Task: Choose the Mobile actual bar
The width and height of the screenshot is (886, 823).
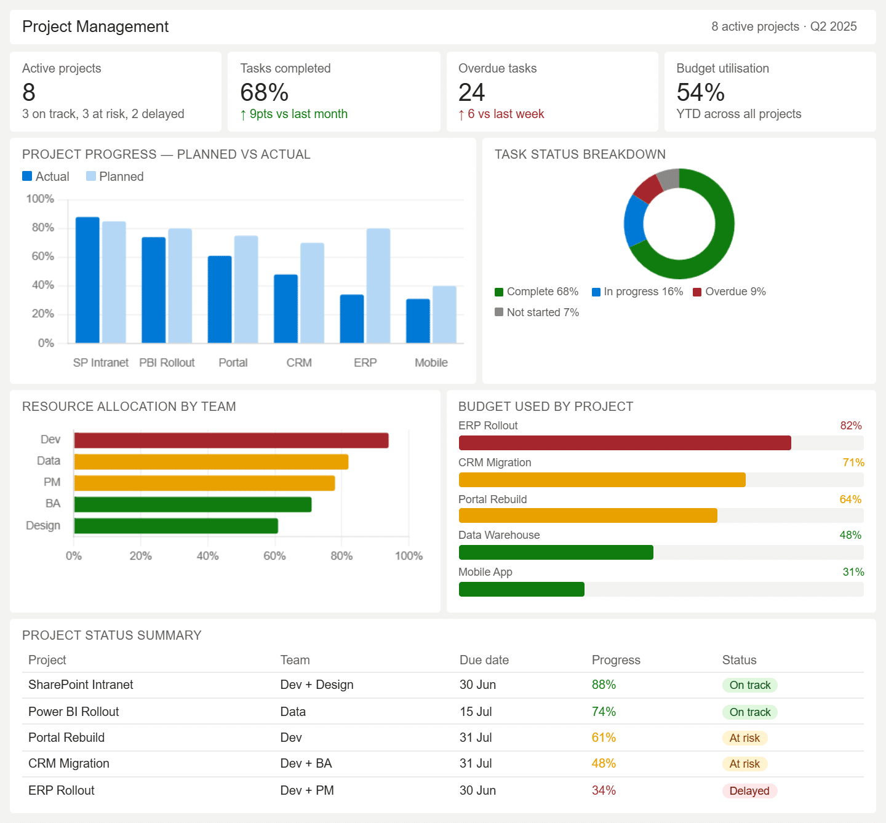Action: pyautogui.click(x=418, y=321)
